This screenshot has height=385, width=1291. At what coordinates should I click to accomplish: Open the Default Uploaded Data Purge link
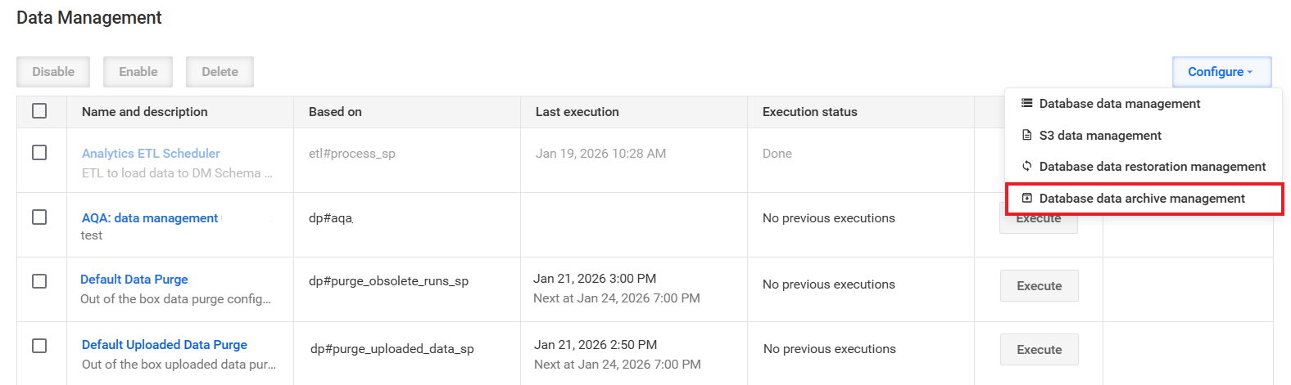point(165,344)
